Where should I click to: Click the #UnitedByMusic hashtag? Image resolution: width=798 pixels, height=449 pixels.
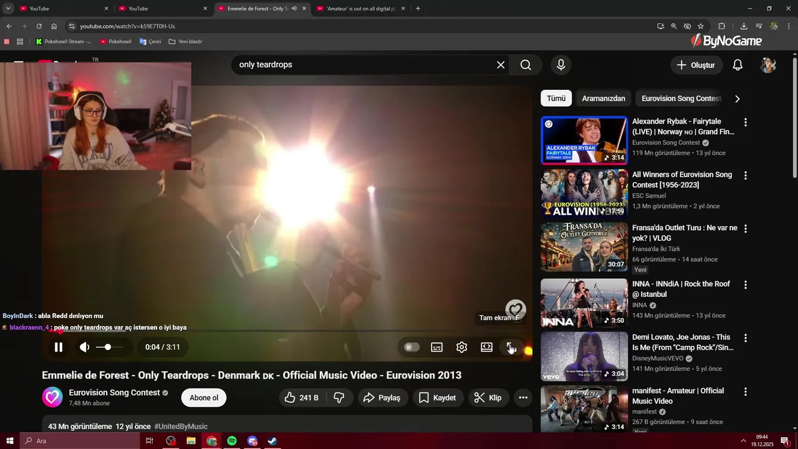coord(181,427)
